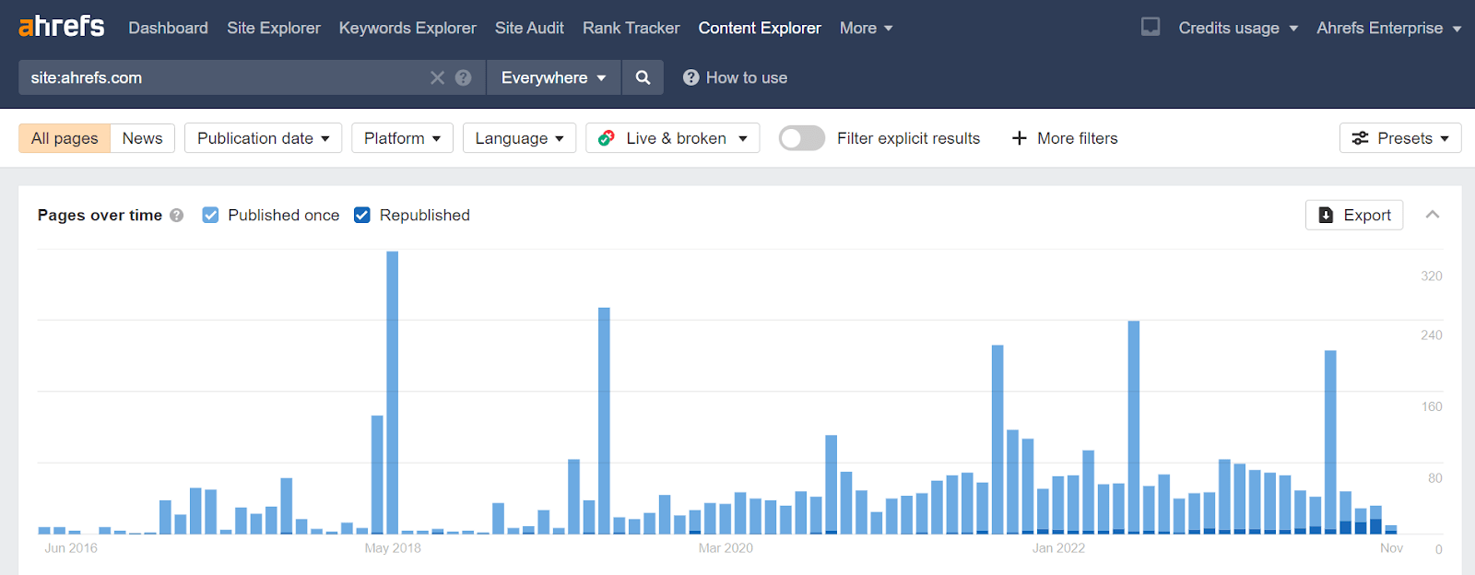Select the All pages tab
The height and width of the screenshot is (575, 1475).
(x=65, y=138)
